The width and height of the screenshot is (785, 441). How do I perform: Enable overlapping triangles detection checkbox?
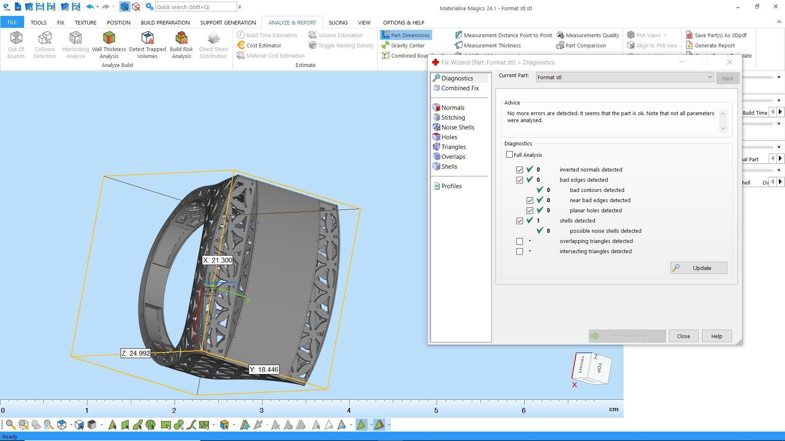click(x=520, y=241)
